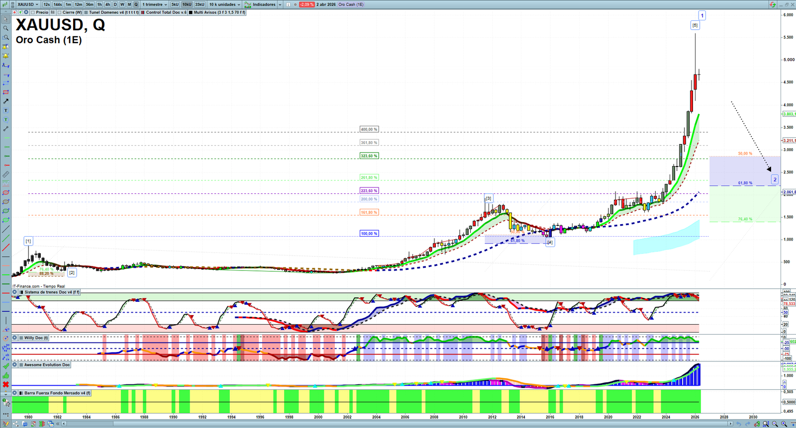The height and width of the screenshot is (428, 796).
Task: Pick the text box T tool
Action: pyautogui.click(x=6, y=110)
